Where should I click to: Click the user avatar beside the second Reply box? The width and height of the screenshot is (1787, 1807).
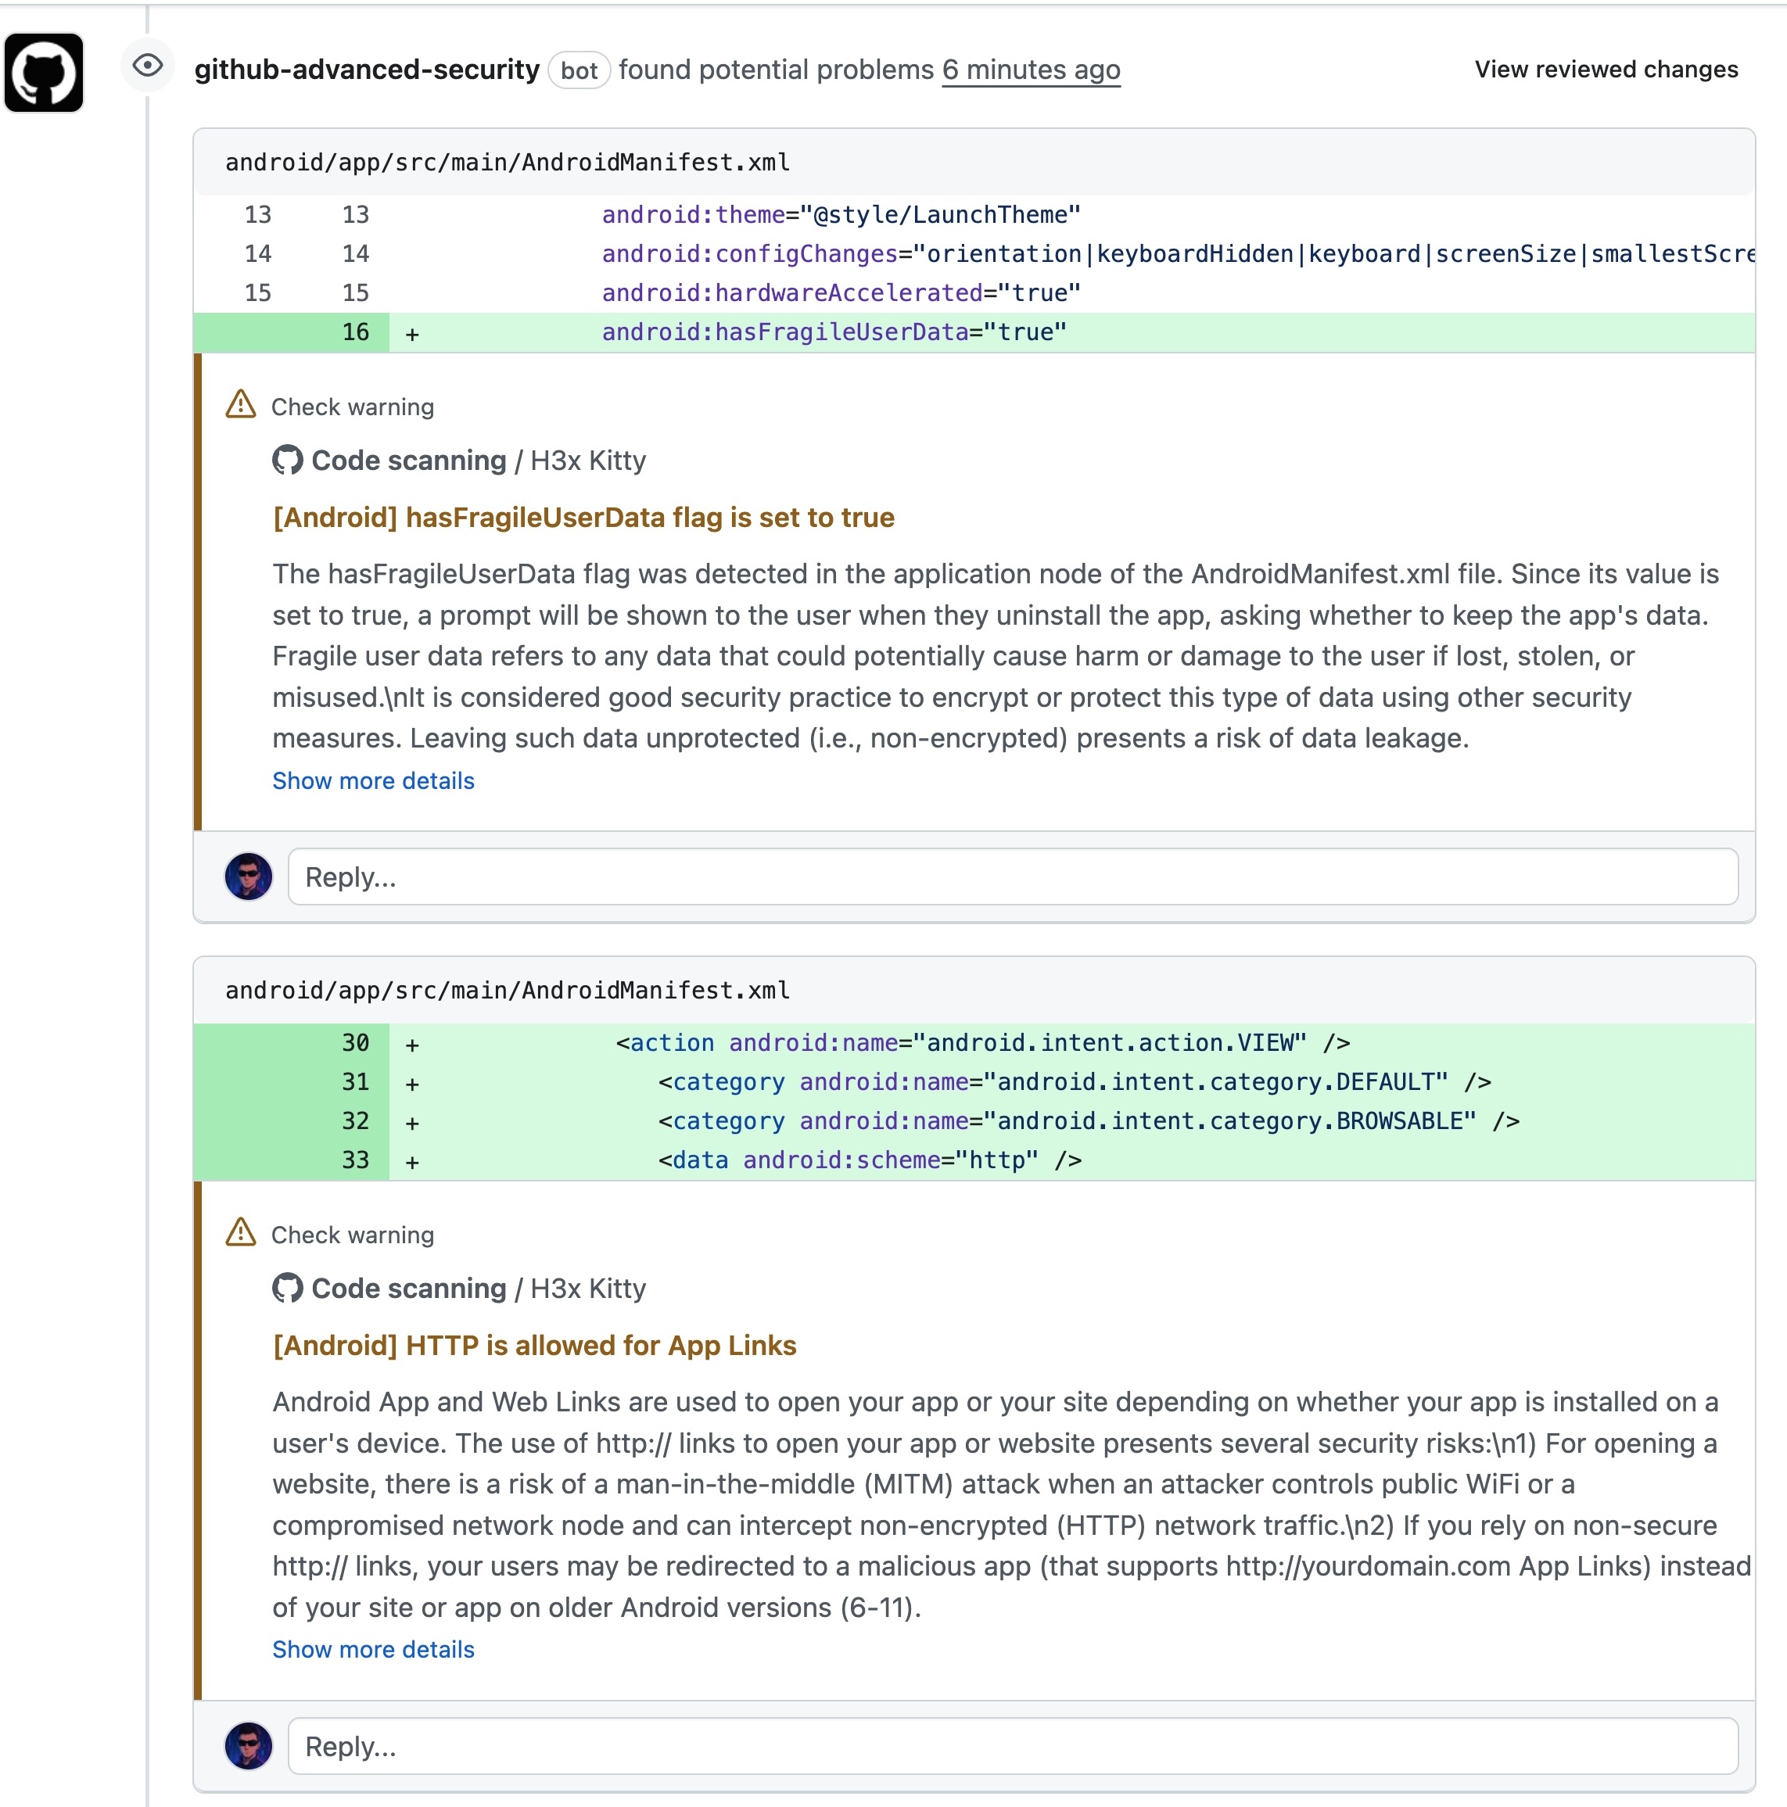(x=248, y=1746)
